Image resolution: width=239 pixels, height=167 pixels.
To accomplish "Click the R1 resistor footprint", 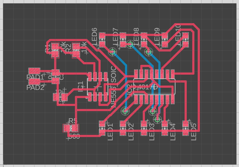I will [x=55, y=50].
